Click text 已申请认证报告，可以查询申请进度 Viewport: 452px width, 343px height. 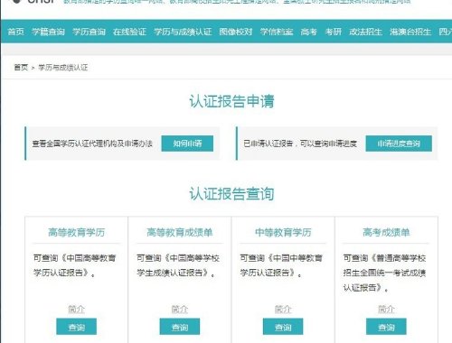coord(300,144)
